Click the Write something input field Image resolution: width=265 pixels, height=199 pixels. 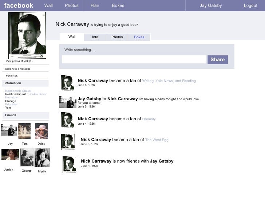(x=134, y=59)
